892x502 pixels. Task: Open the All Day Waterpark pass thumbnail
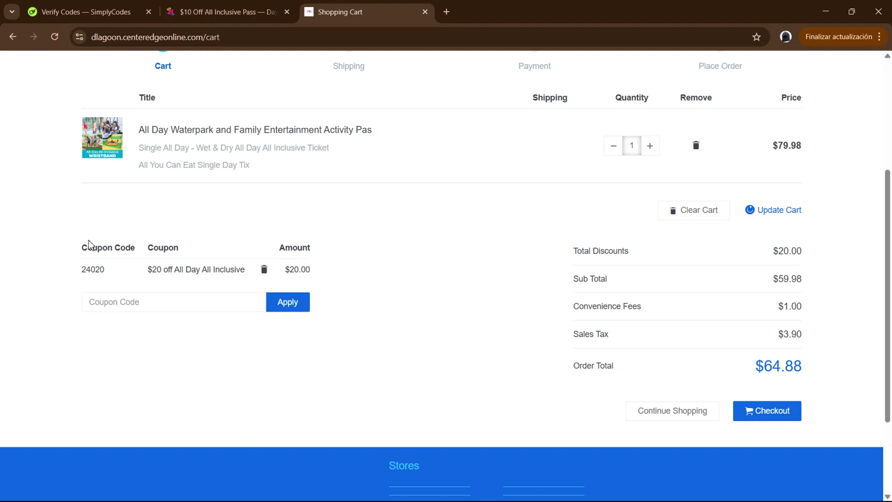102,137
